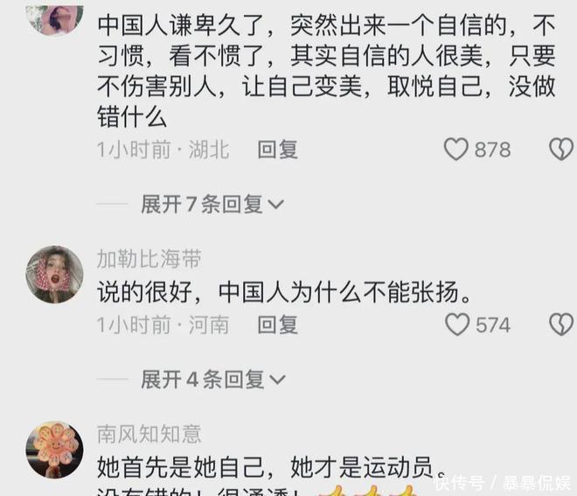Dislike the 湖北 comment with broken heart
The image size is (577, 496).
pyautogui.click(x=561, y=149)
